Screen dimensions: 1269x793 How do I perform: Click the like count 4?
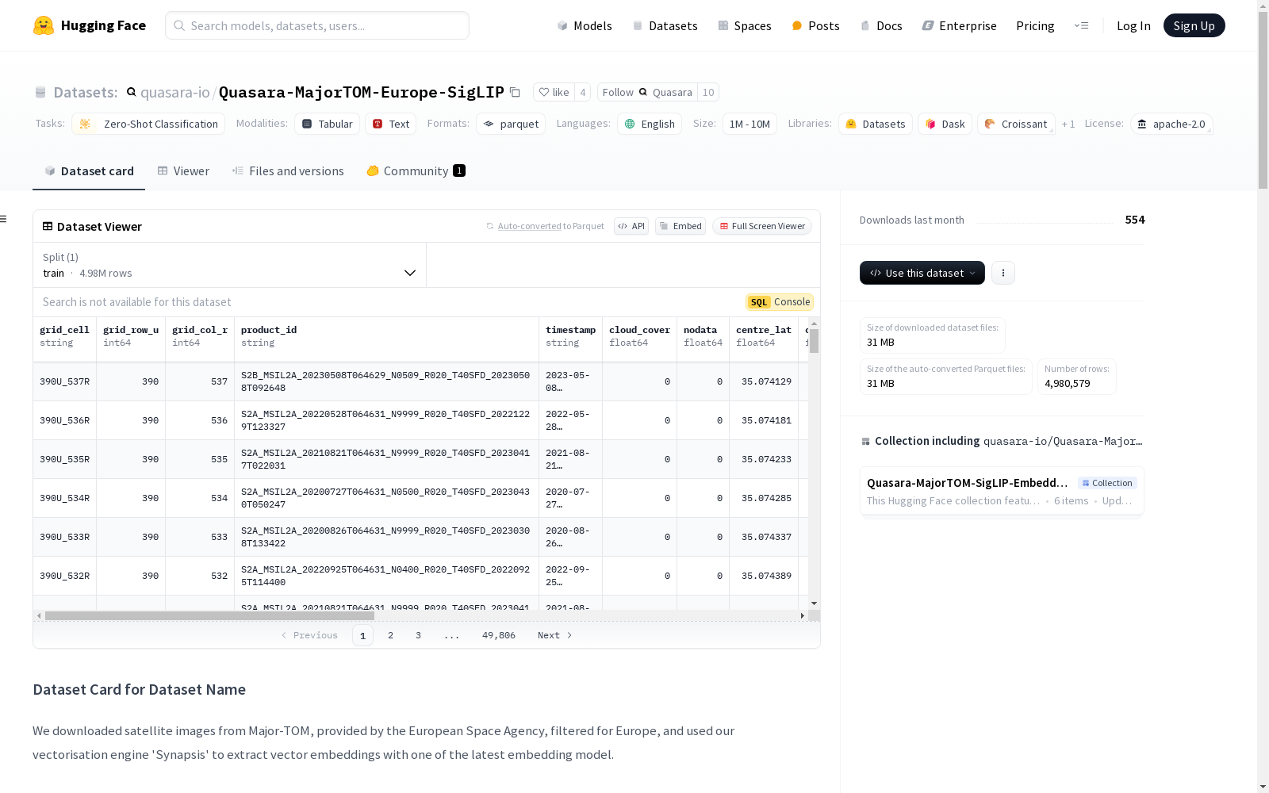click(x=583, y=92)
